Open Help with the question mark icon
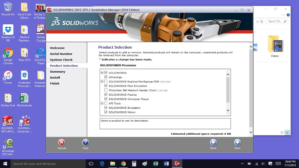Image resolution: width=299 pixels, height=168 pixels. (85, 142)
